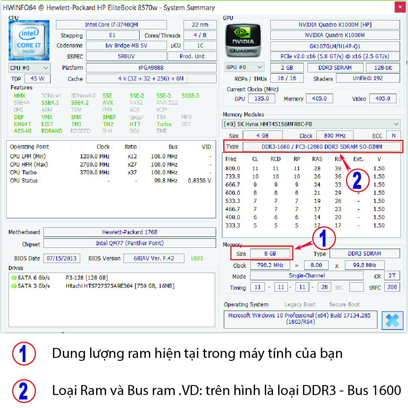
Task: Click the Single-Channel memory mode field
Action: [307, 276]
